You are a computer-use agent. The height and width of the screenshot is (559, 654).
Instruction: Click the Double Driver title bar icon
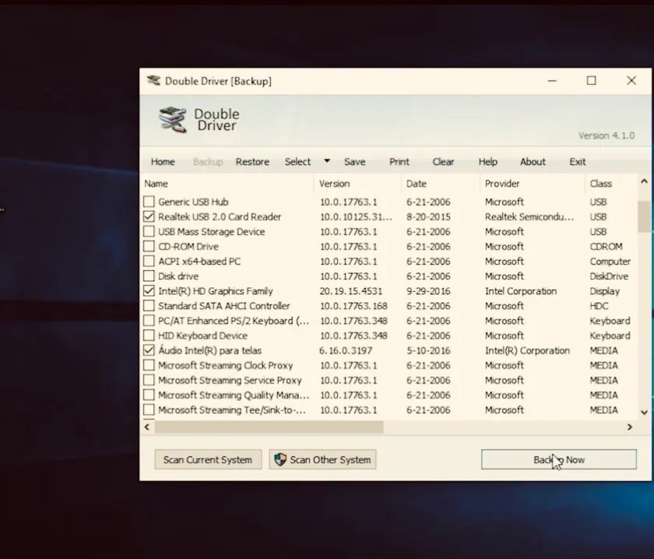[x=153, y=80]
